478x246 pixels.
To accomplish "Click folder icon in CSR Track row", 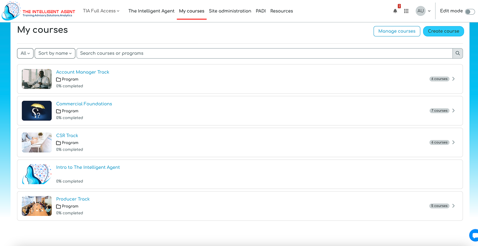I will [58, 143].
